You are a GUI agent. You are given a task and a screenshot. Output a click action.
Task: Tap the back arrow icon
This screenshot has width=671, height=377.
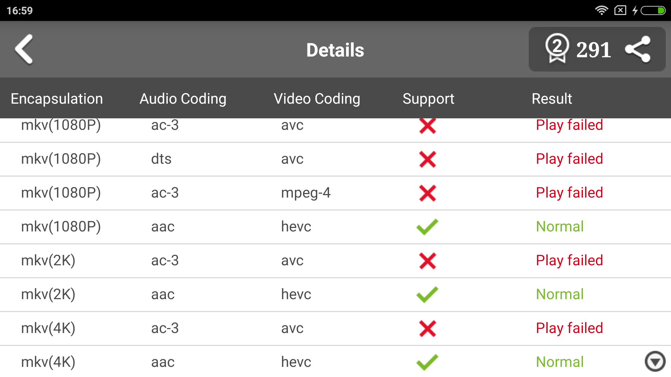(24, 49)
